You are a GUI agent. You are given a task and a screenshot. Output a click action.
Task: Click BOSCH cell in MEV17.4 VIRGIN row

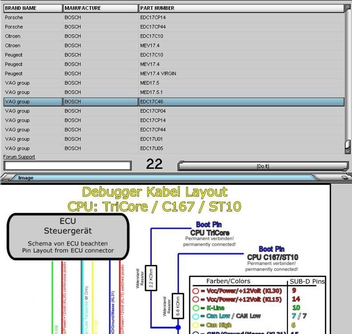click(73, 73)
